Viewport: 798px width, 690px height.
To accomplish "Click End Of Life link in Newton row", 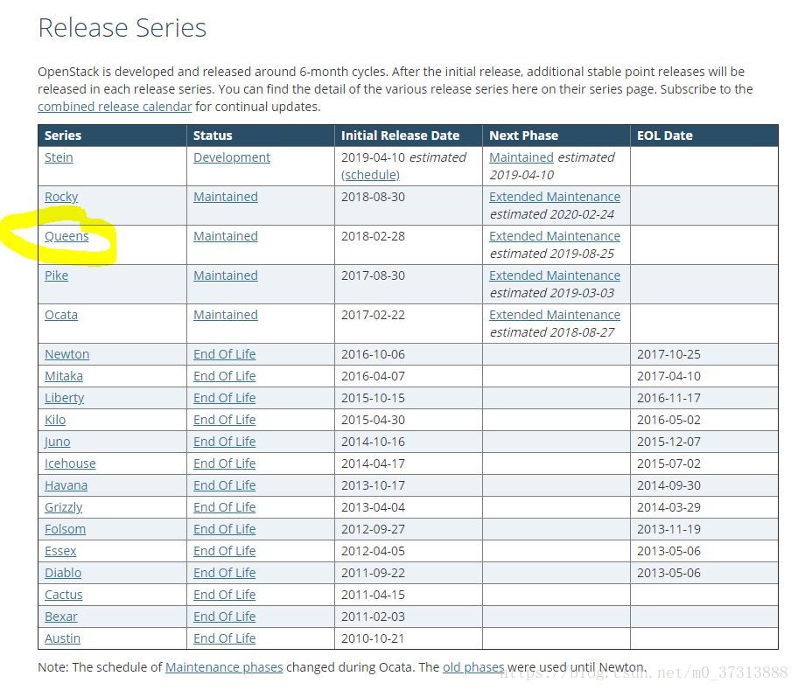I will click(x=224, y=354).
